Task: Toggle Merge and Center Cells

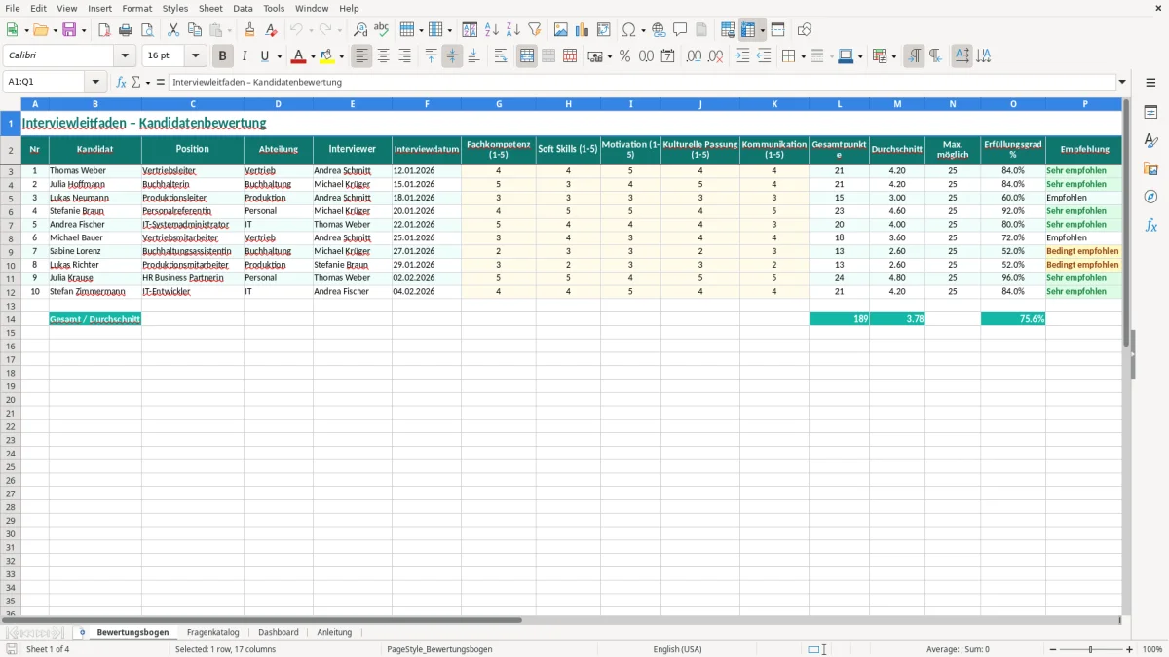Action: [x=527, y=56]
